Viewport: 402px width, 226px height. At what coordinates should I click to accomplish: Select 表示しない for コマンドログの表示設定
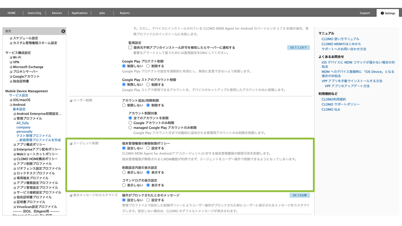[x=124, y=185]
